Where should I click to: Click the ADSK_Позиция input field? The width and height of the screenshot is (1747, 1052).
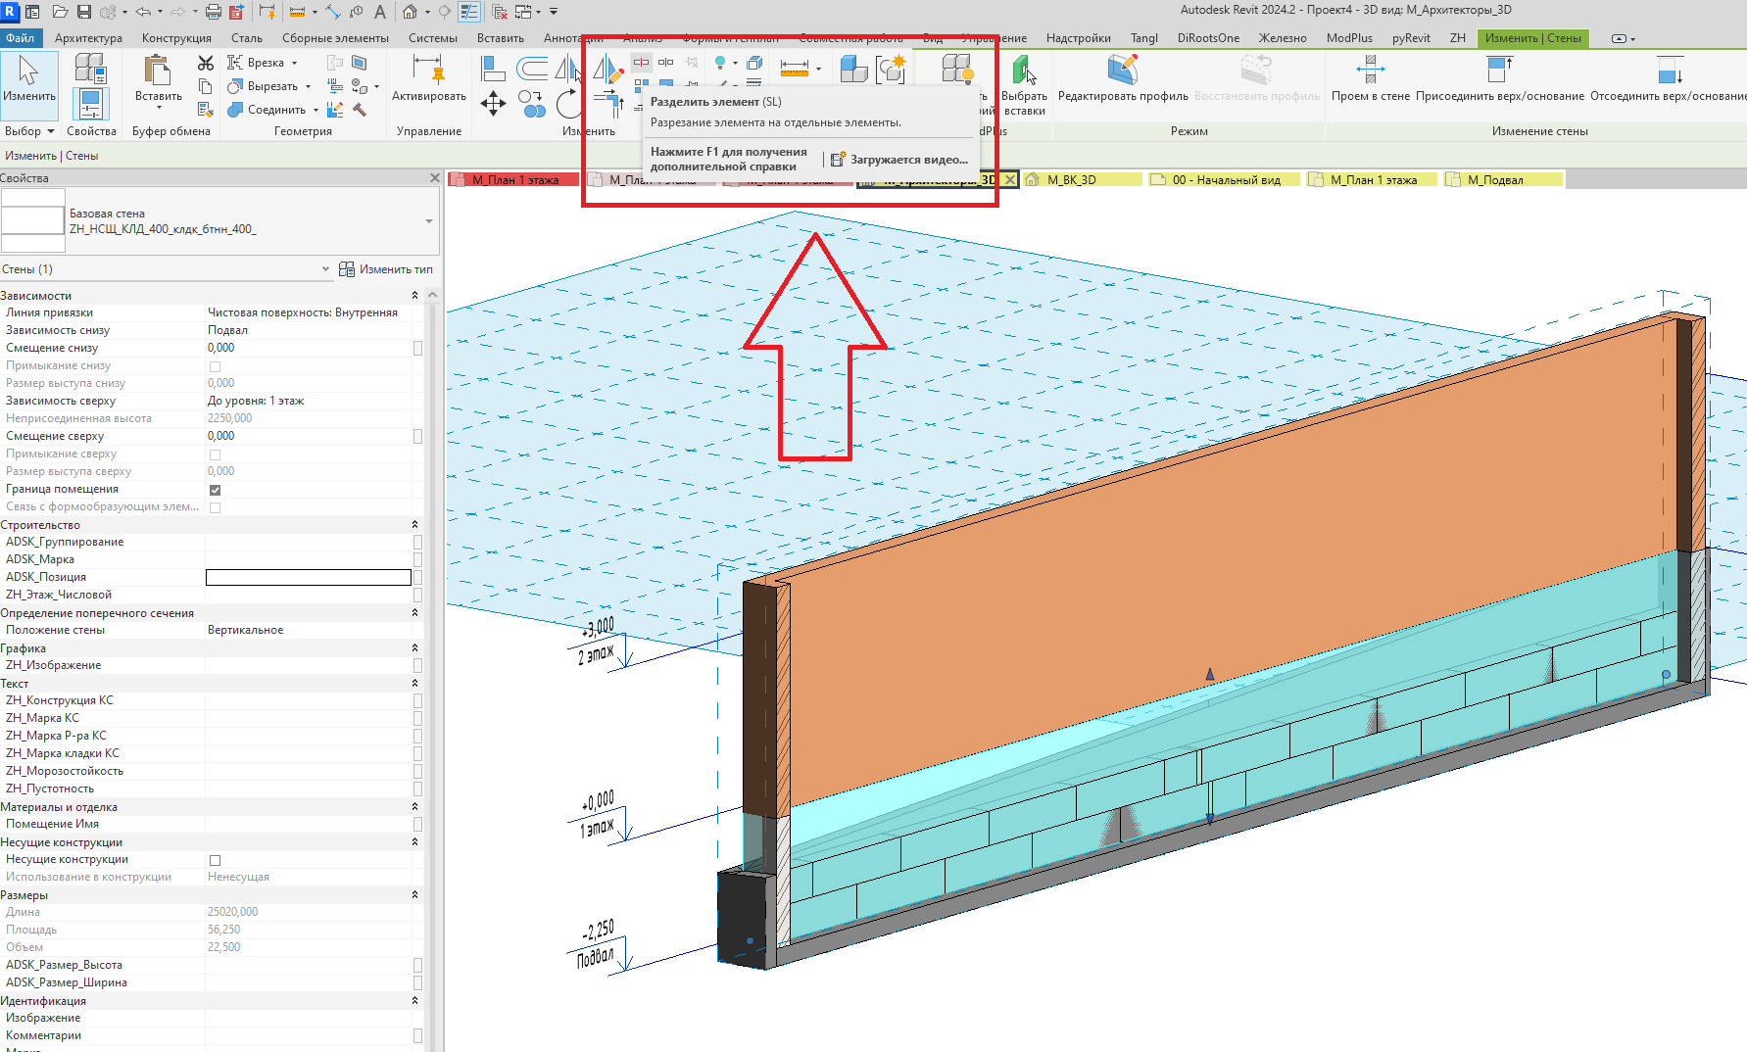[x=309, y=578]
